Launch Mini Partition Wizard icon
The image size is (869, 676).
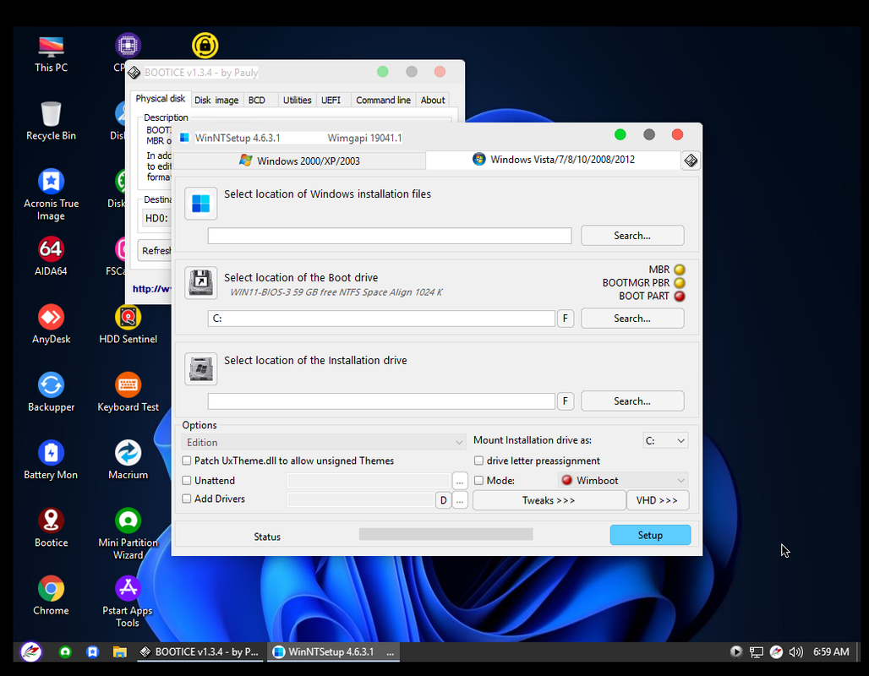point(128,534)
